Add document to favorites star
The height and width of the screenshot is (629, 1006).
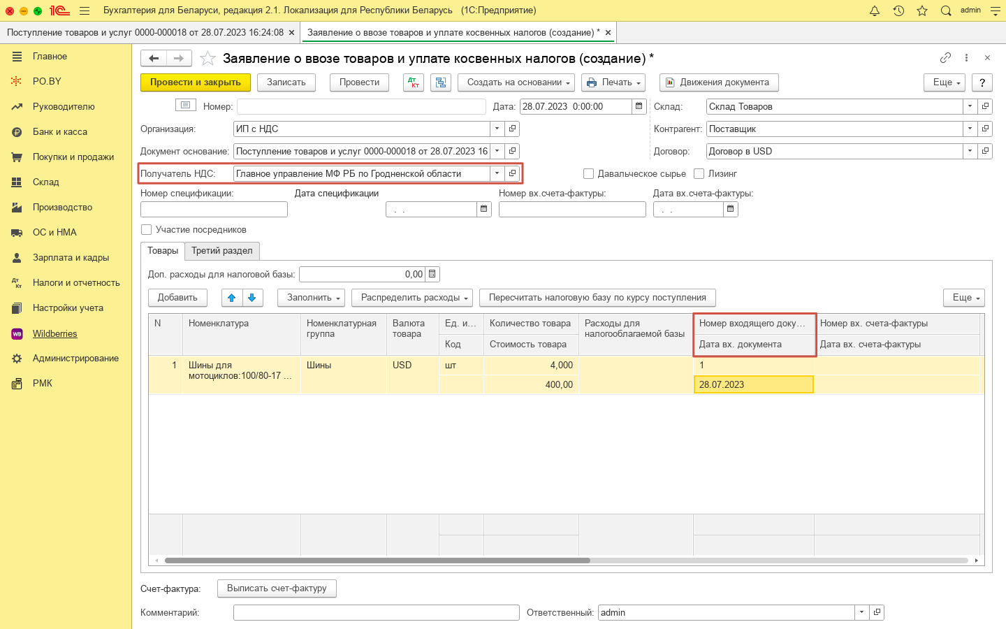coord(207,58)
